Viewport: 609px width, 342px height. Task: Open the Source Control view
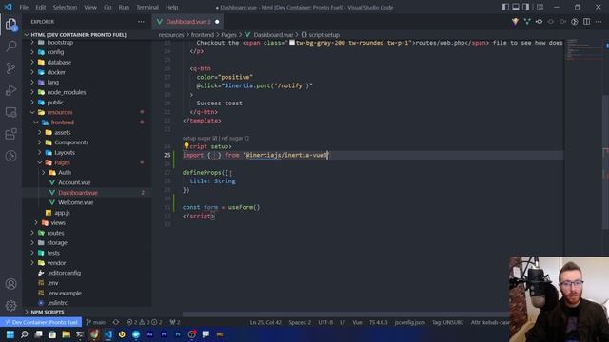coord(10,68)
